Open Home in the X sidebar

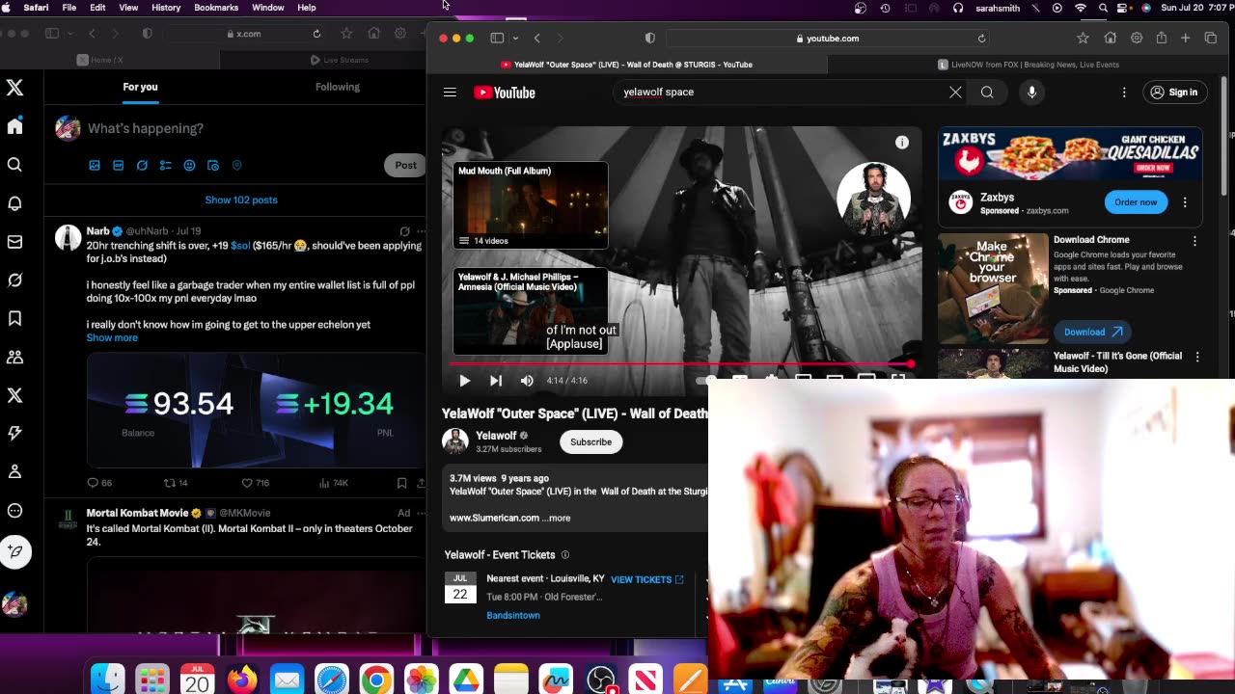point(14,126)
